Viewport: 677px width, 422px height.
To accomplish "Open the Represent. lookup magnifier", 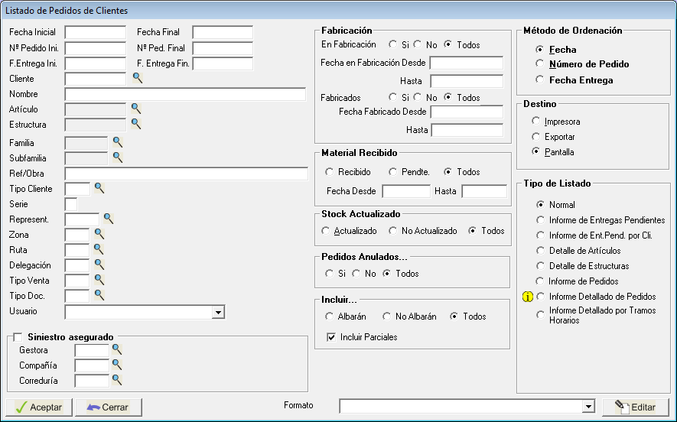I will (109, 219).
